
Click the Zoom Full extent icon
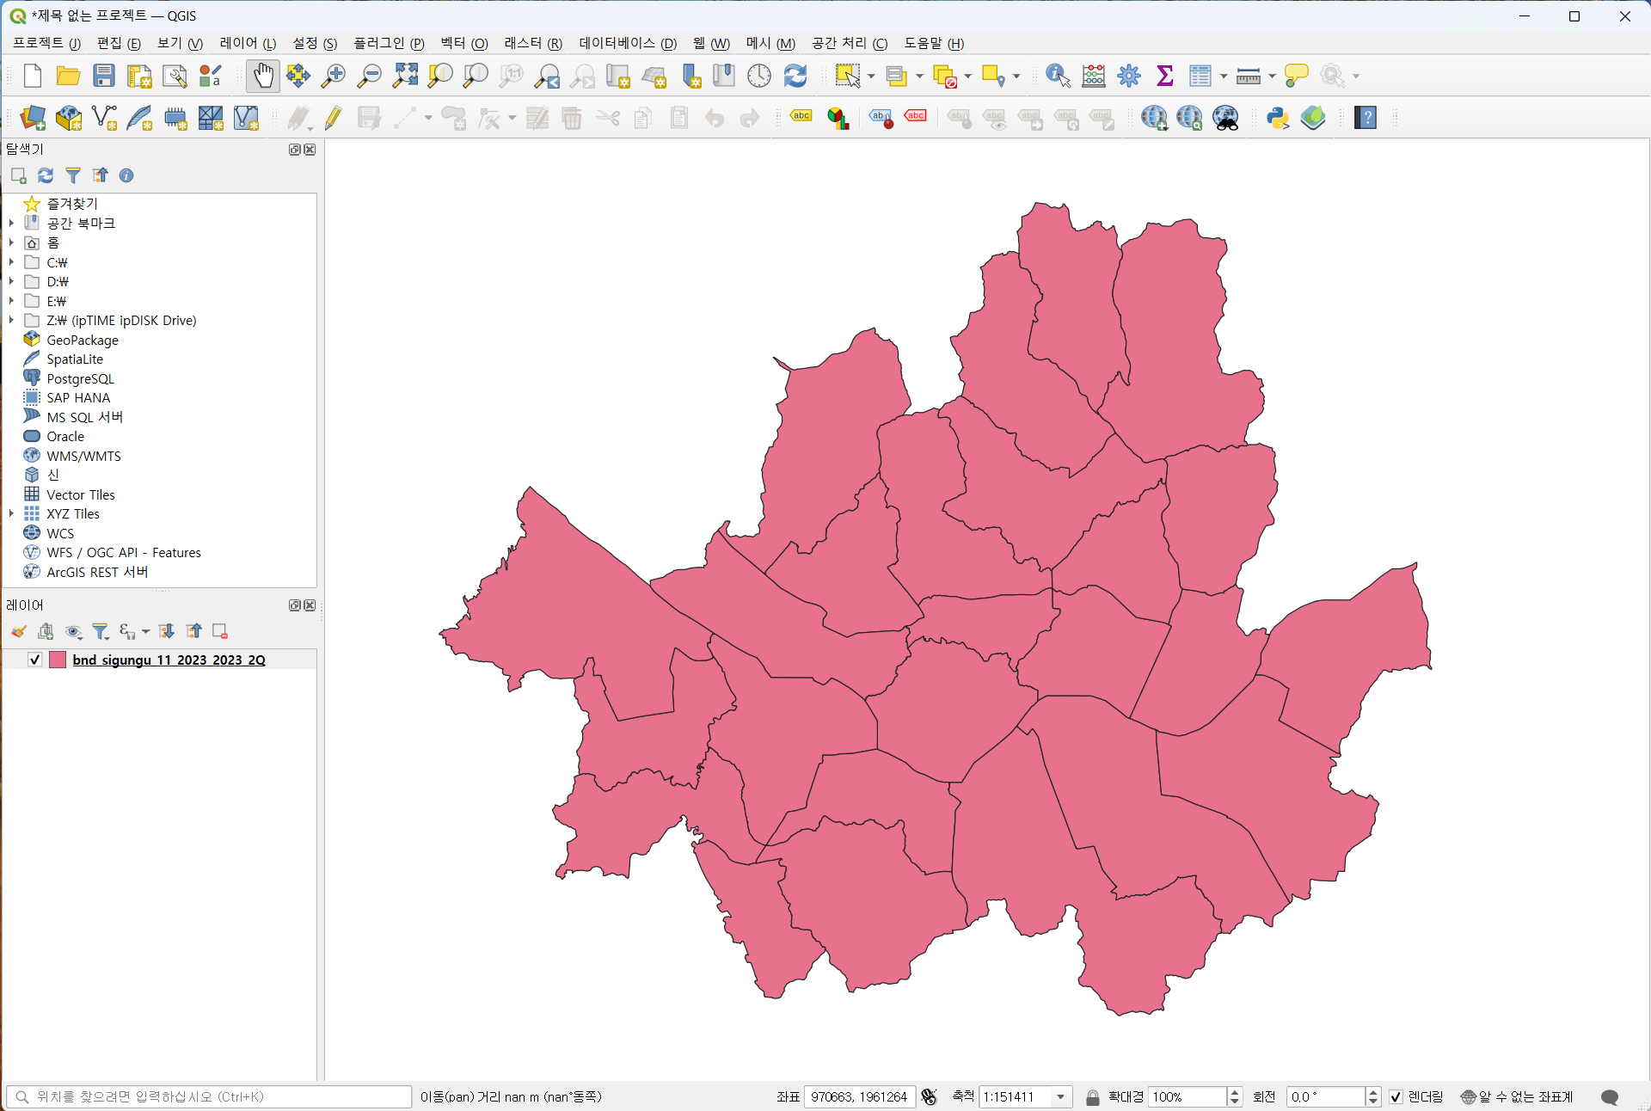(x=405, y=76)
